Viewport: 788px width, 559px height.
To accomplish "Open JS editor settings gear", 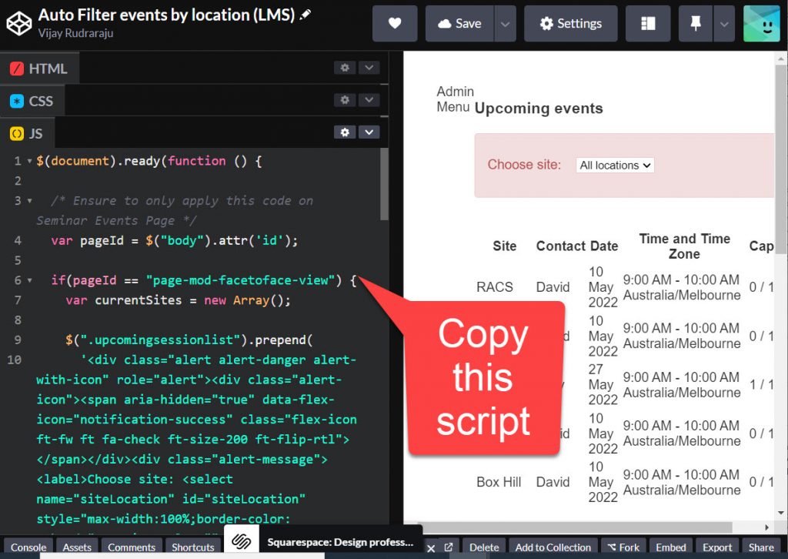I will click(345, 132).
